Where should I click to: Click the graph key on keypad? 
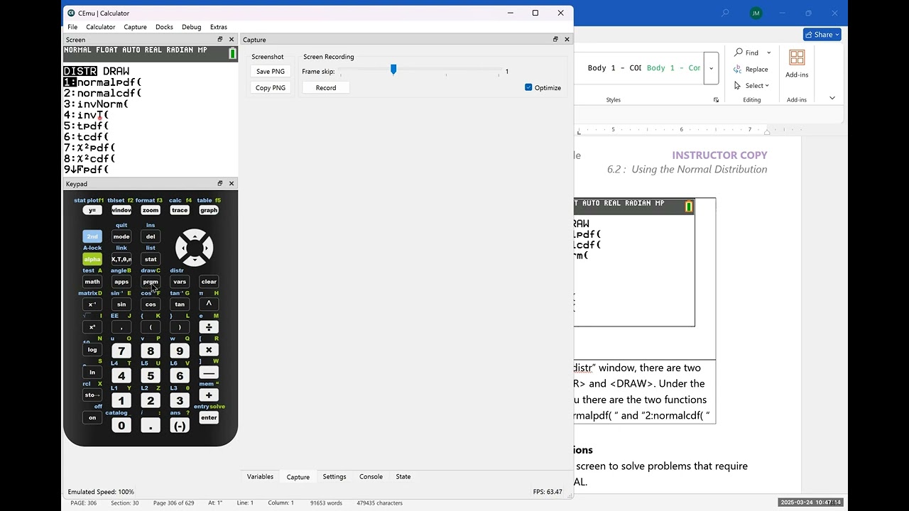point(209,210)
